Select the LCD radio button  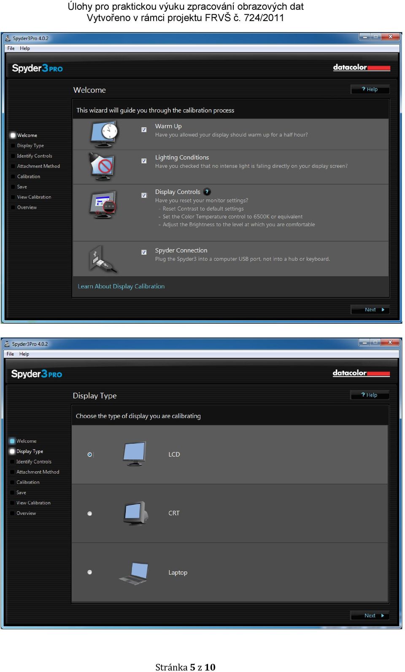pos(89,455)
